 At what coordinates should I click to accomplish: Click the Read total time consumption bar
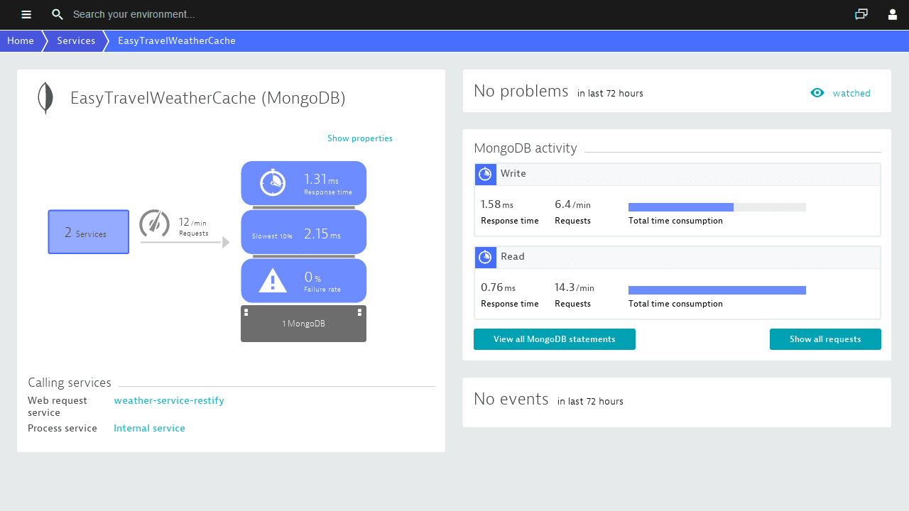pyautogui.click(x=717, y=290)
